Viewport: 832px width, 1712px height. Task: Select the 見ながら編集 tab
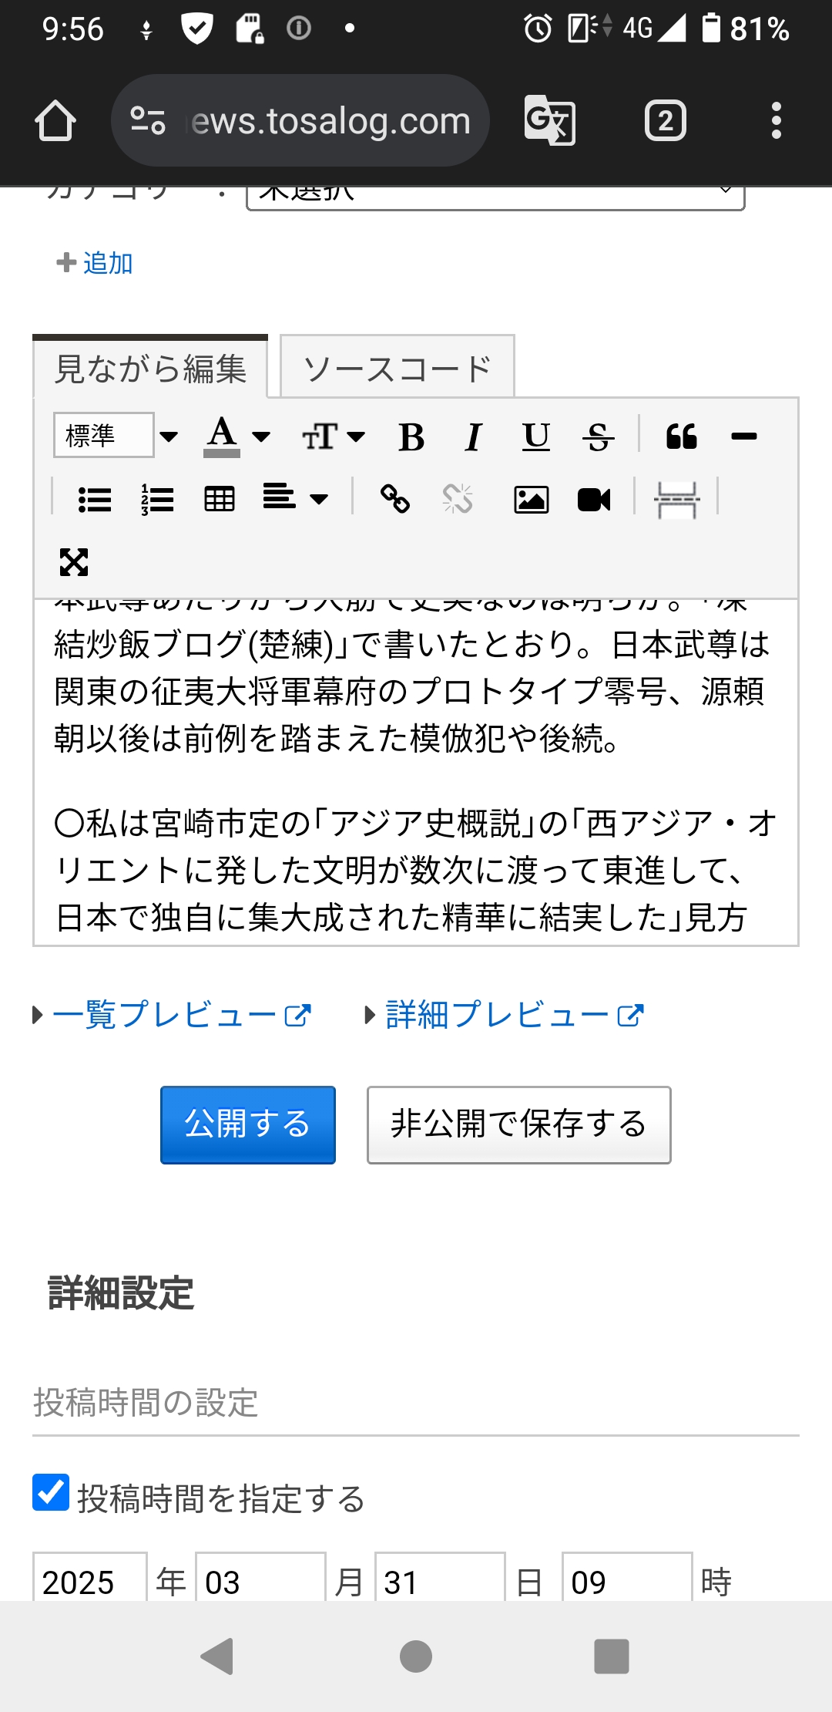point(151,368)
